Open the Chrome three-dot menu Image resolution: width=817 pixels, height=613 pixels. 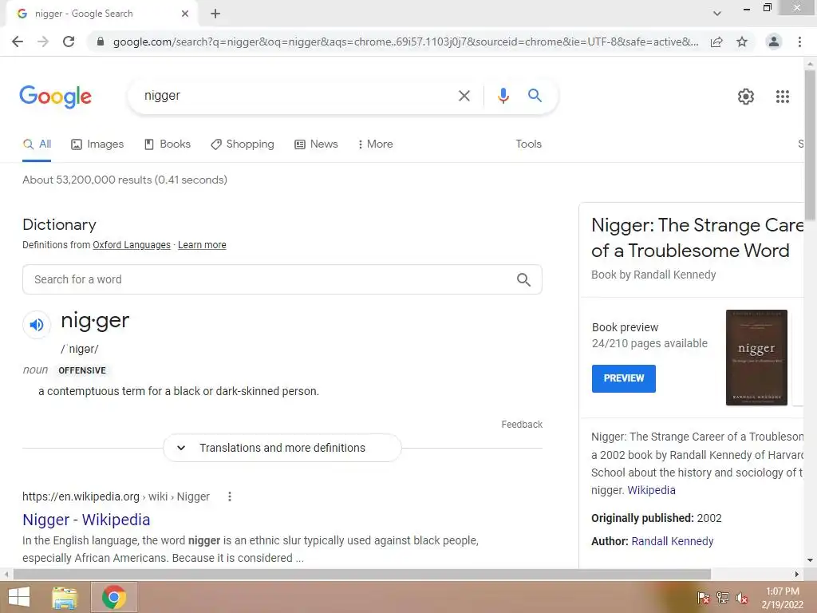pyautogui.click(x=799, y=42)
